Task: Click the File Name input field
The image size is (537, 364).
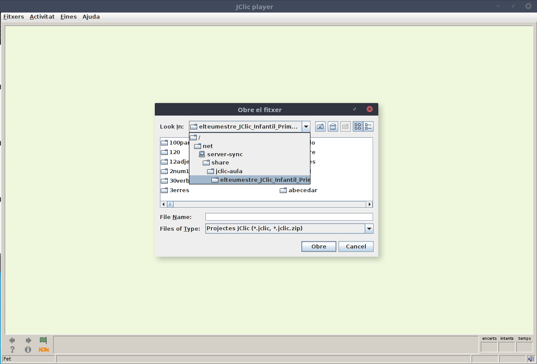Action: (x=289, y=217)
